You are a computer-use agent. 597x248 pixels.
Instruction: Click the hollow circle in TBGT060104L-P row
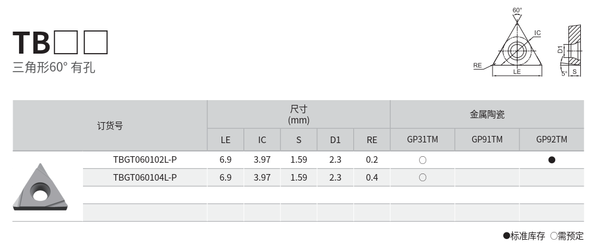point(422,178)
